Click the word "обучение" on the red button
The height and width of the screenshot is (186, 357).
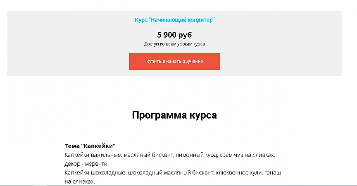tap(192, 62)
